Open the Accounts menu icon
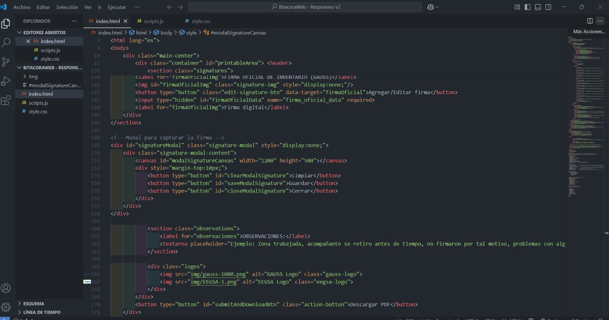The width and height of the screenshot is (609, 320). (x=6, y=288)
